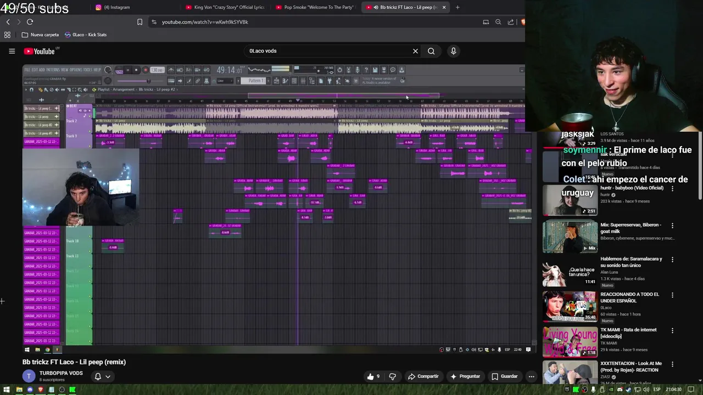Click the Living Young thumbnail showing 1:18
The image size is (703, 395).
(570, 342)
